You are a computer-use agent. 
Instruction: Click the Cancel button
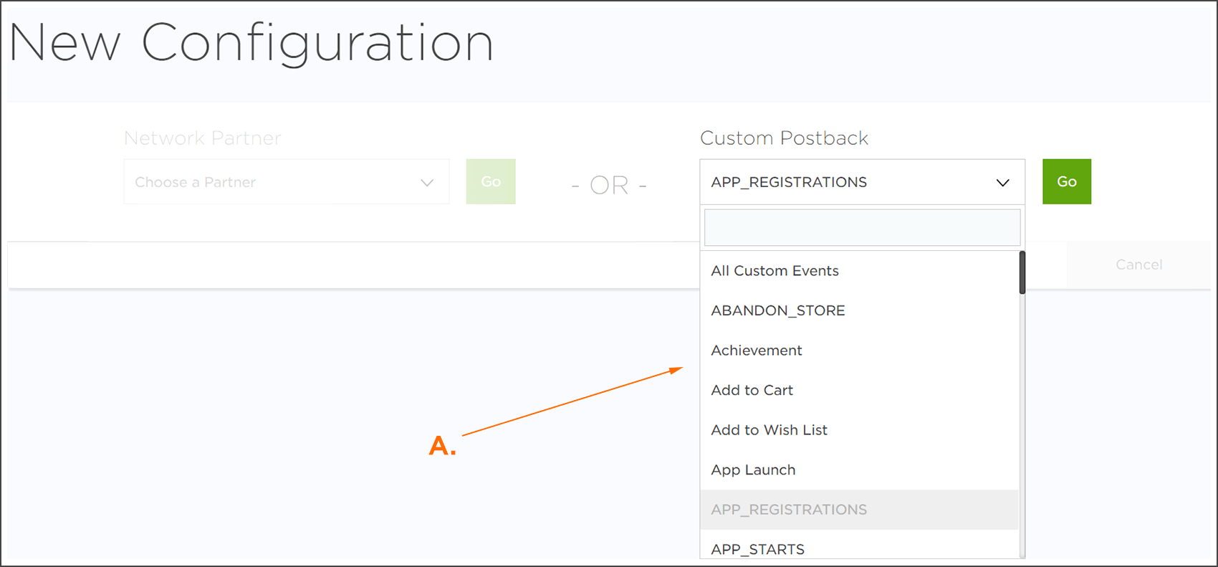tap(1138, 265)
